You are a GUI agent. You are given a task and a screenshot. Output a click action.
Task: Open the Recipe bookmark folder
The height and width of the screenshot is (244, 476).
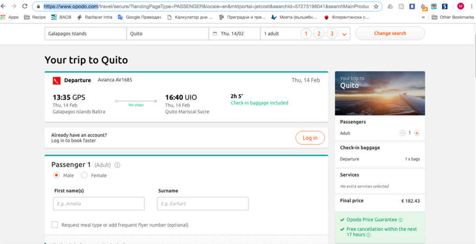pyautogui.click(x=35, y=17)
